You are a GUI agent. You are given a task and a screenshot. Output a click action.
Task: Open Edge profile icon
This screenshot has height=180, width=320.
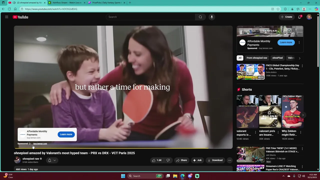coord(304,9)
